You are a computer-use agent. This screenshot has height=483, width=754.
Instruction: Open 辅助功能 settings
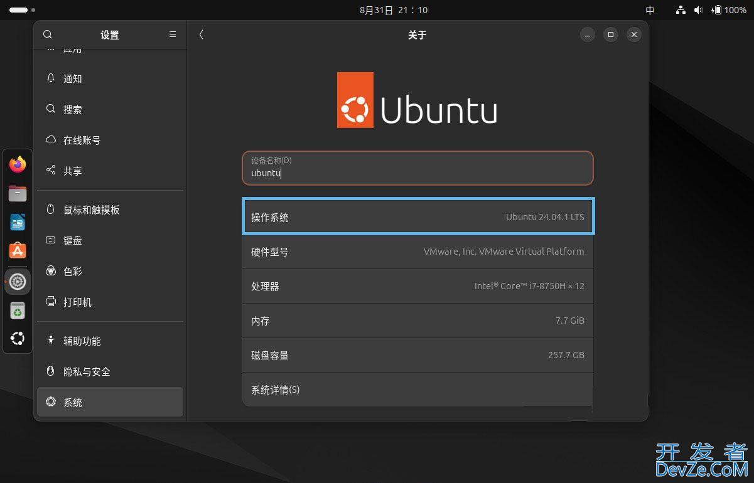point(110,341)
